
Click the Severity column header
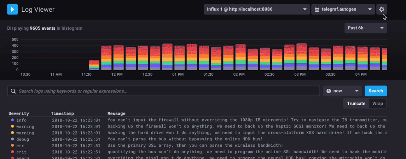19,113
